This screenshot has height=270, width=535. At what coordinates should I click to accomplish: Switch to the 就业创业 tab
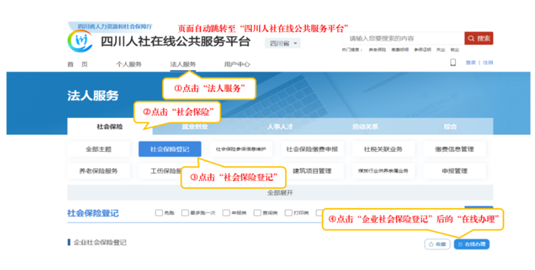195,127
